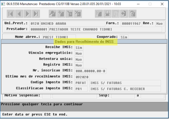
Task: Select the Retentora unica field Nao
Action: [x=79, y=59]
